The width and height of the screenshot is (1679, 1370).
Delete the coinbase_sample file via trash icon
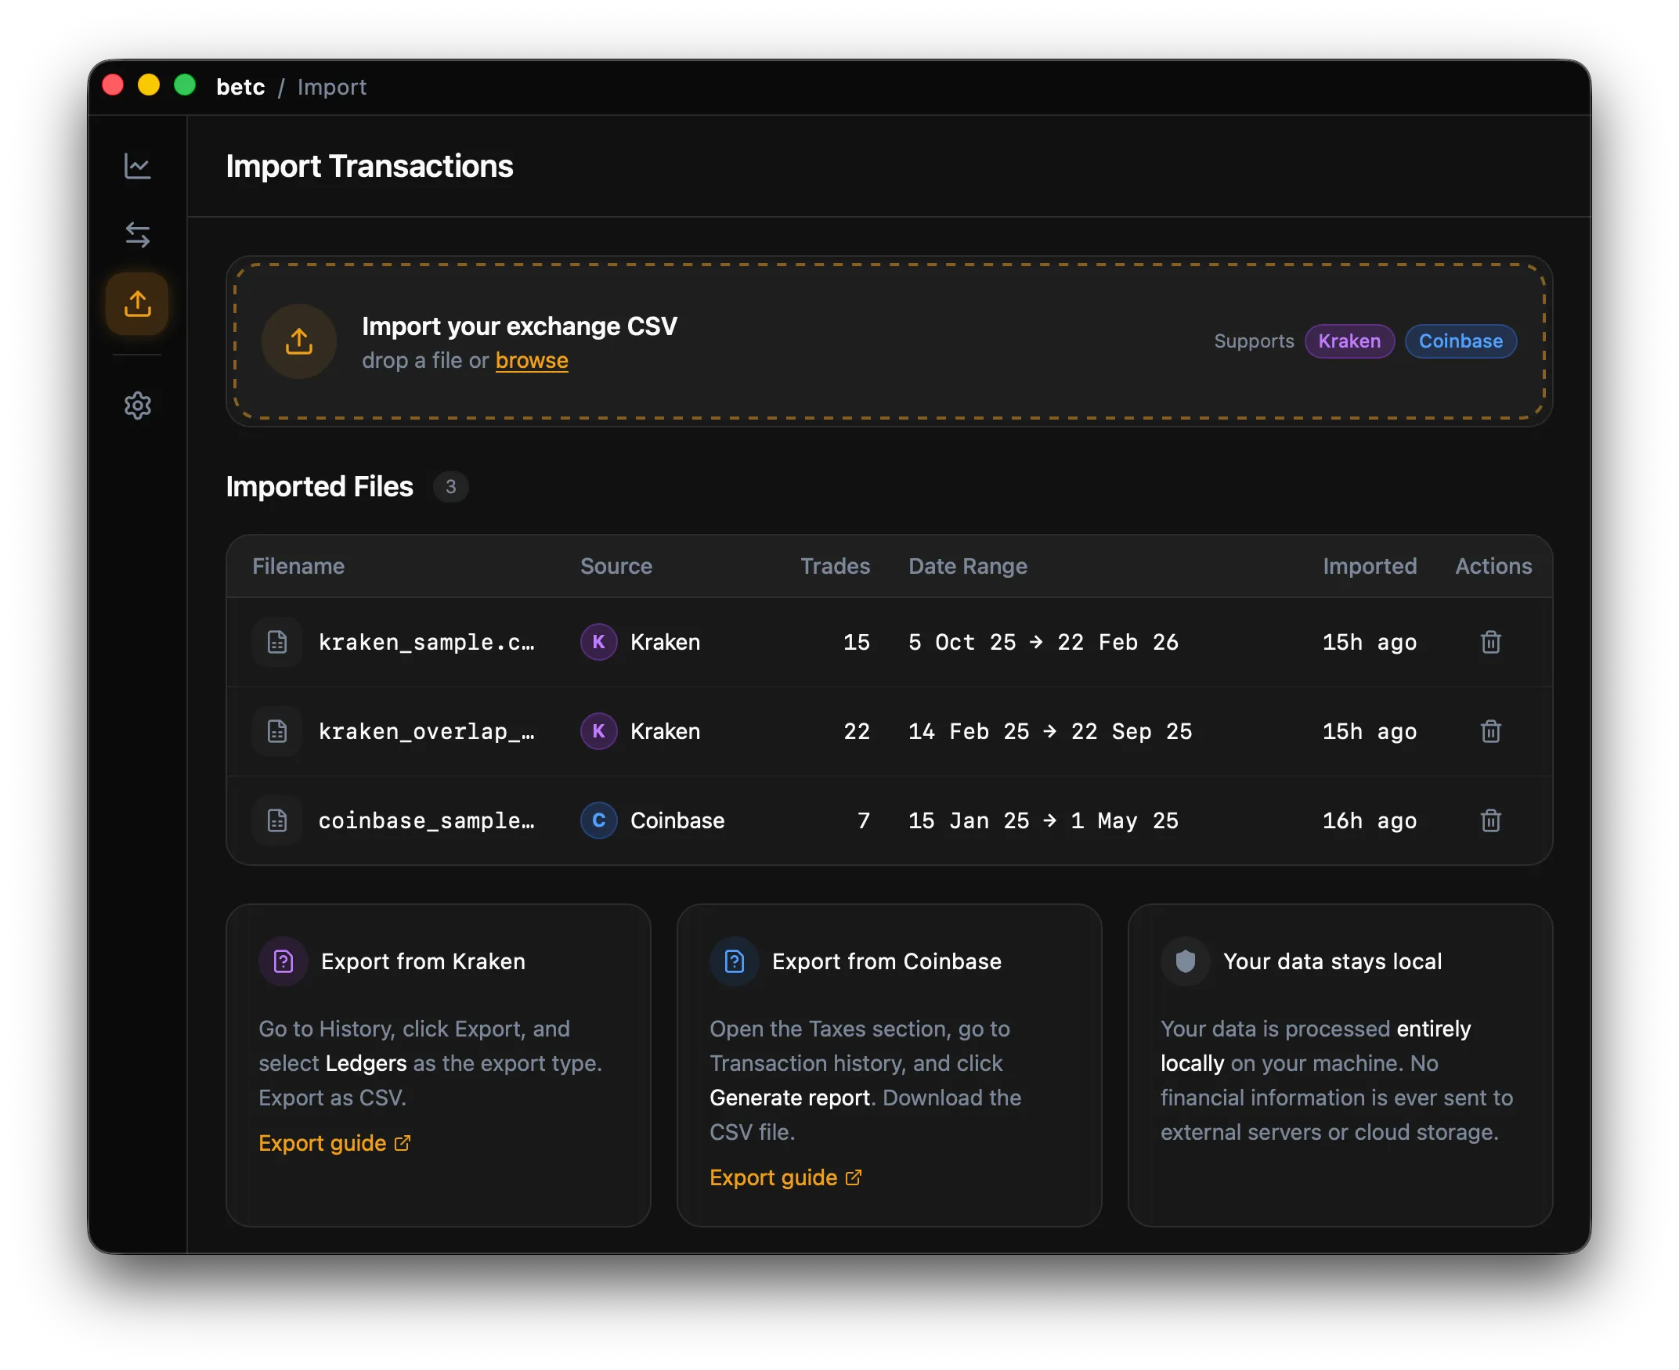[1490, 820]
